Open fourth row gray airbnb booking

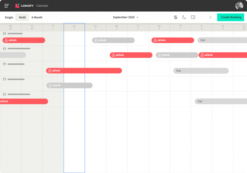click(69, 86)
